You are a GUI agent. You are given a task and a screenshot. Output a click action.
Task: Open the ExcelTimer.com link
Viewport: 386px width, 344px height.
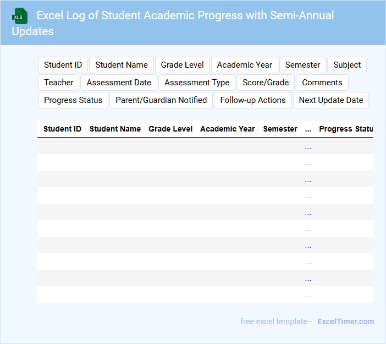coord(346,321)
